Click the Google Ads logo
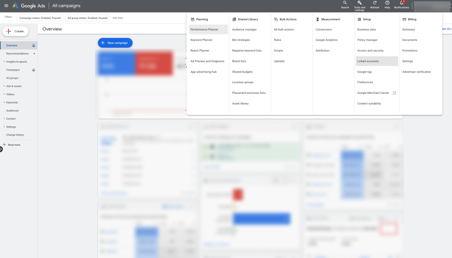 coord(29,6)
